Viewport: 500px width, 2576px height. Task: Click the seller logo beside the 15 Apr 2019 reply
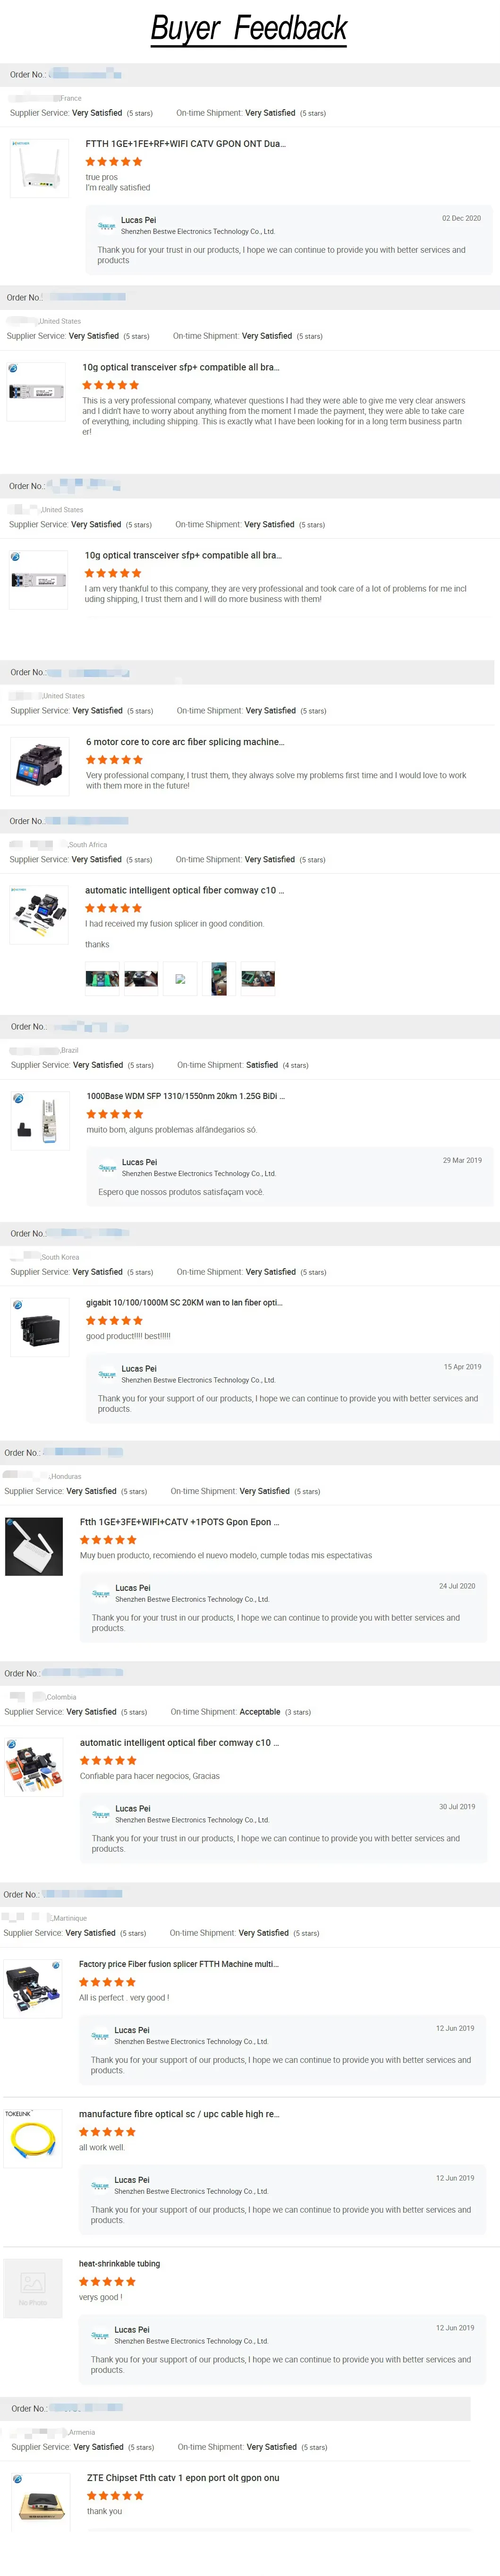click(107, 1374)
